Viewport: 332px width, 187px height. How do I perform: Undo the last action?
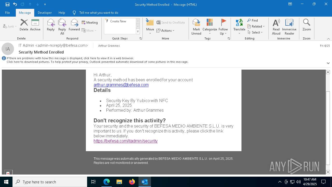15,4
